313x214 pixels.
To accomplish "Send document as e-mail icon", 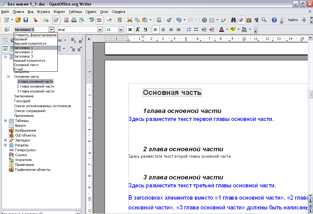I will tap(46, 20).
